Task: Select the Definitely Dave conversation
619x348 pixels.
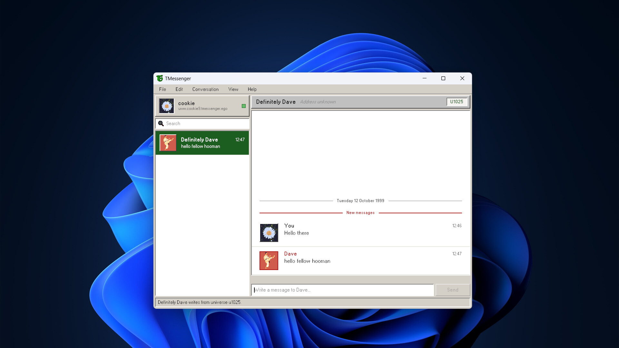Action: click(x=202, y=143)
